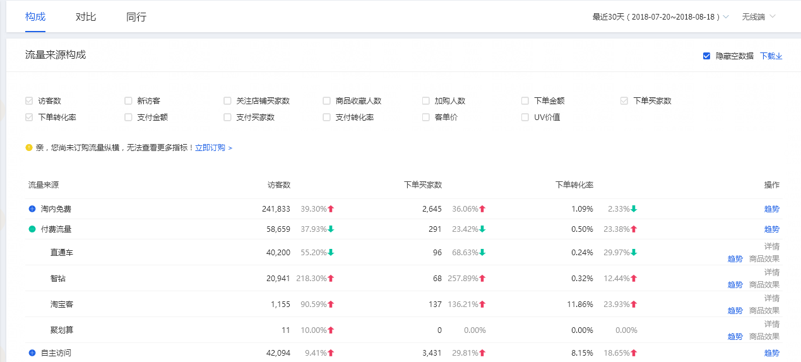Check the 支付金额 checkbox

(x=128, y=117)
